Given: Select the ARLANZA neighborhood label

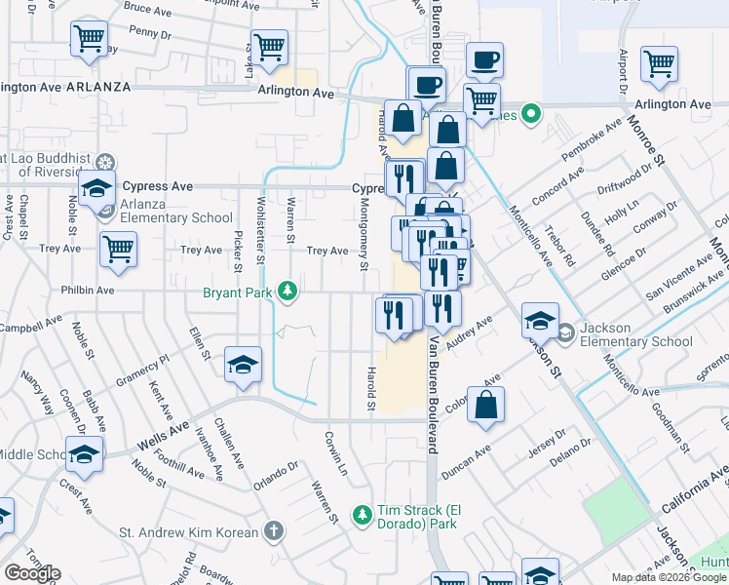Looking at the screenshot, I should 98,87.
